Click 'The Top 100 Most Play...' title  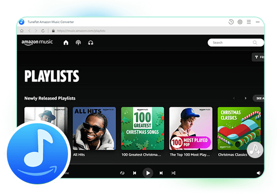point(190,155)
